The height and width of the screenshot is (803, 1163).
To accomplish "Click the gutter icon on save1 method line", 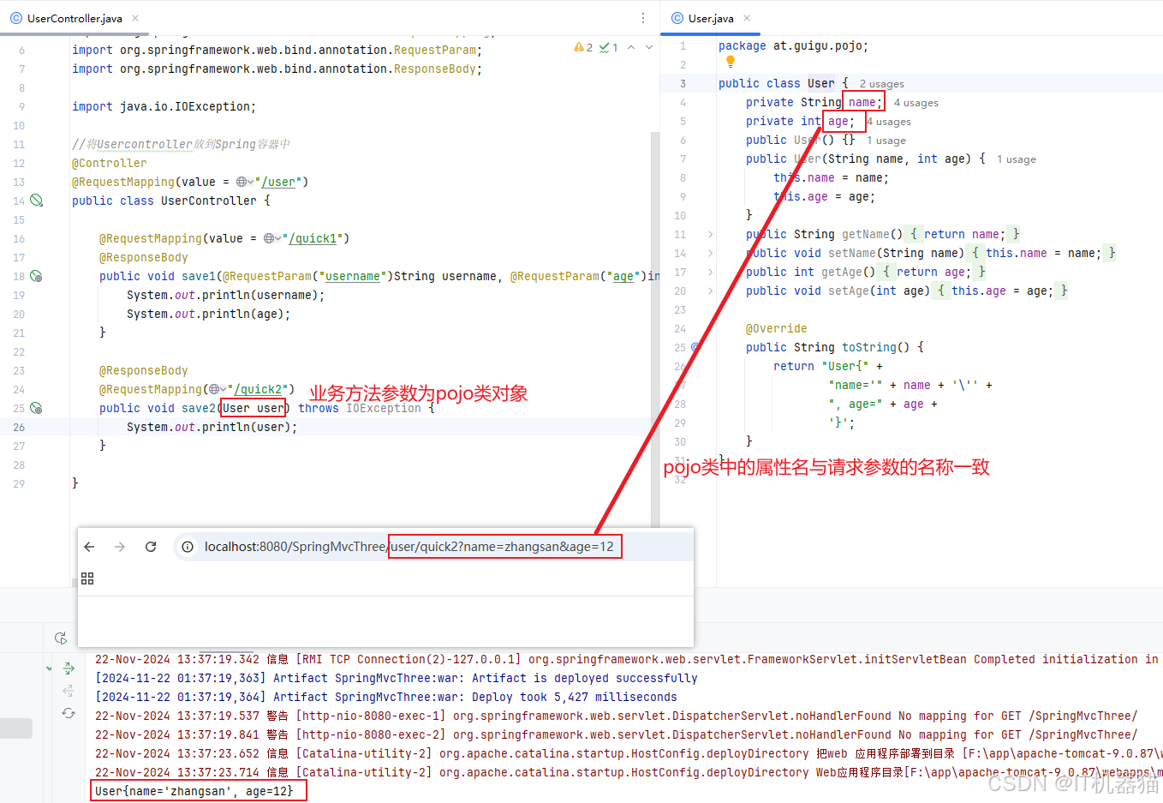I will click(x=36, y=276).
